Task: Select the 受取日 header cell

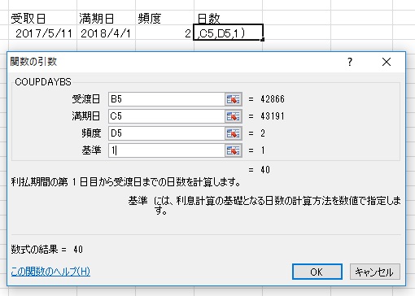Action: 43,18
